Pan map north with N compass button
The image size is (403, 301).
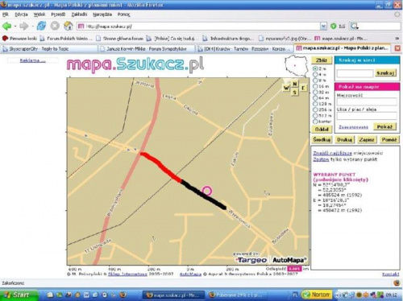295,84
